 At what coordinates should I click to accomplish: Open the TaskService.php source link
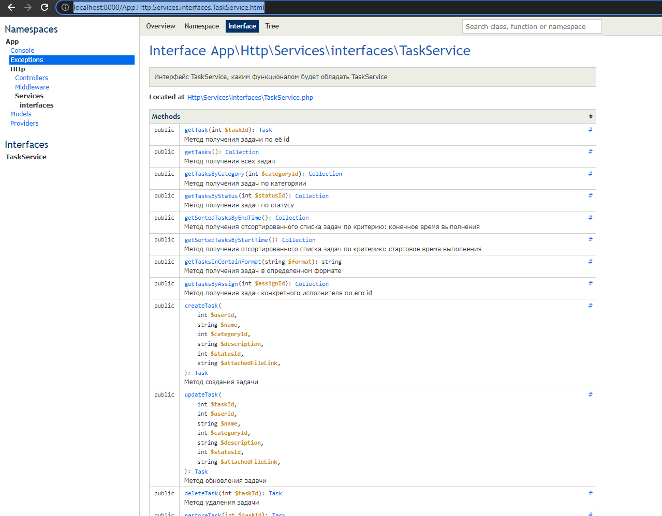tap(250, 97)
